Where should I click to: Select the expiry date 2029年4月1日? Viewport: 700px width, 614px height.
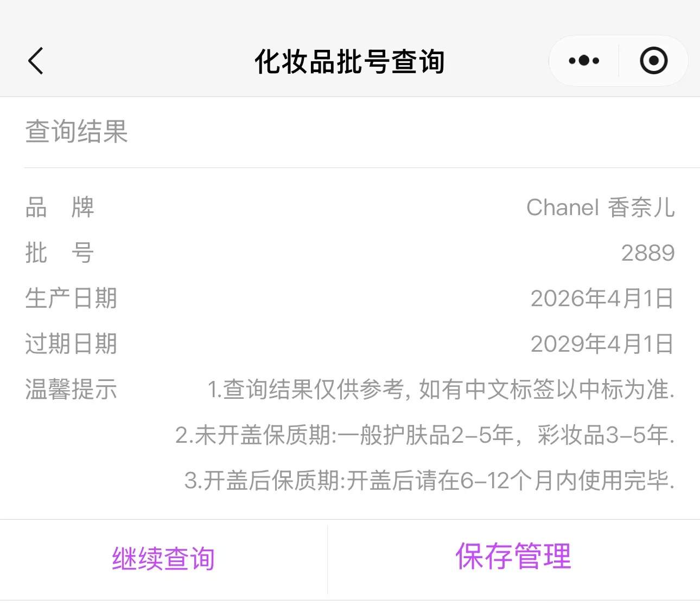click(x=602, y=344)
